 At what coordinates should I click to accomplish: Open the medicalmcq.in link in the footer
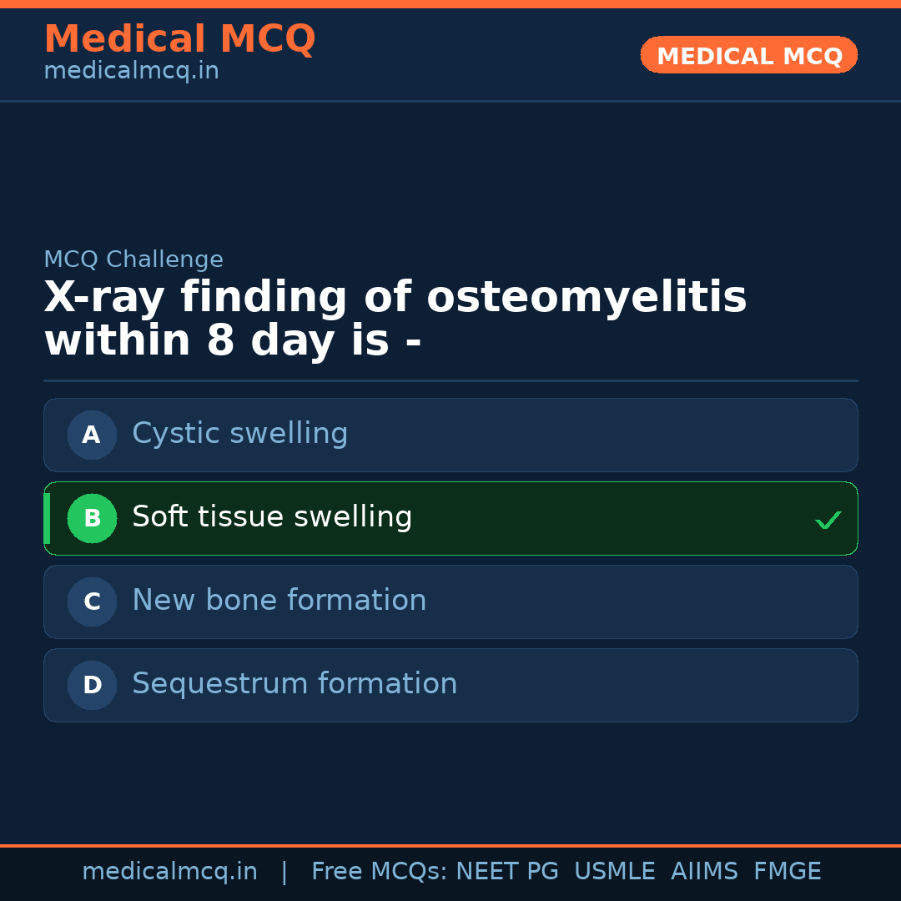[x=169, y=872]
